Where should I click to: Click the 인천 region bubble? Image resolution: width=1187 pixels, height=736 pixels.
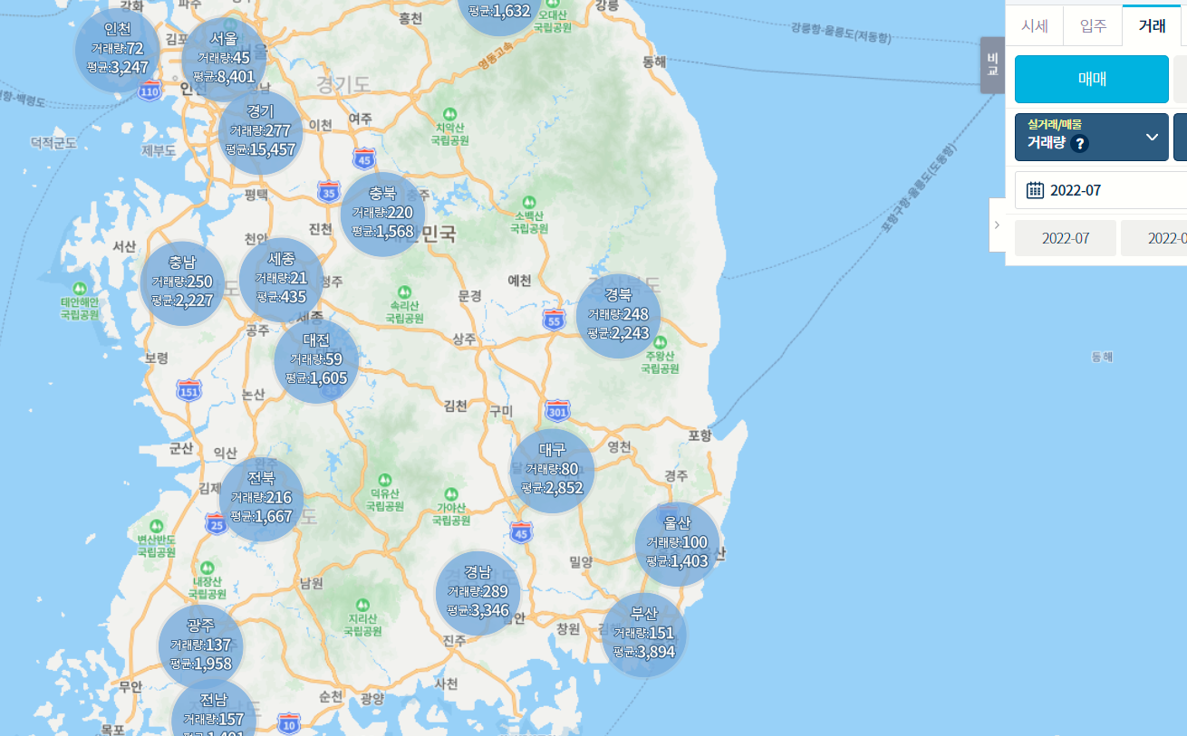coord(118,48)
